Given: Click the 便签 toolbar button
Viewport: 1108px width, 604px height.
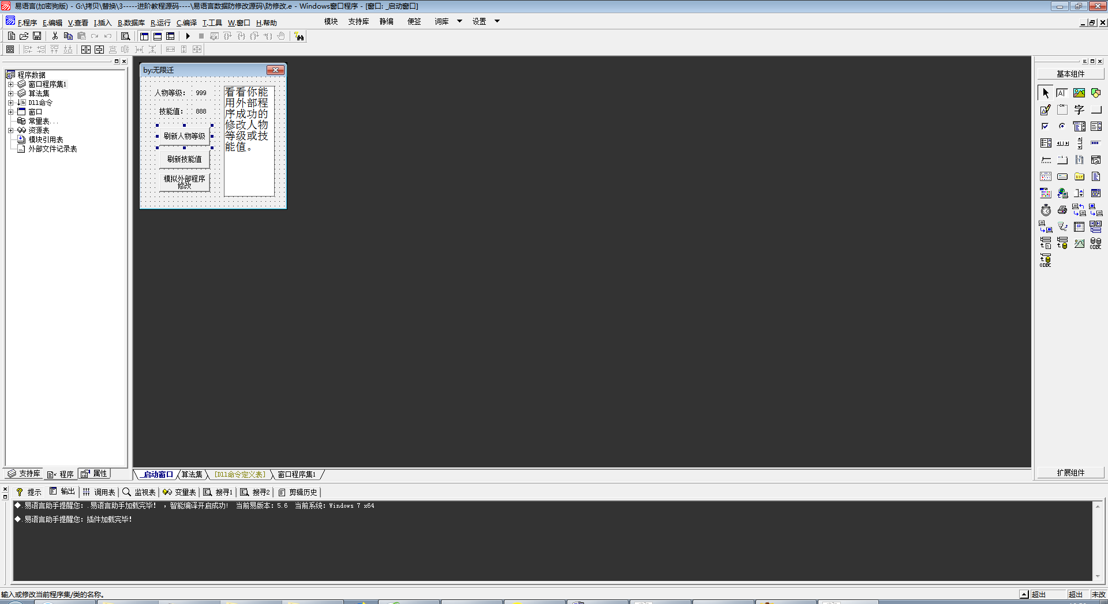Looking at the screenshot, I should pyautogui.click(x=414, y=21).
